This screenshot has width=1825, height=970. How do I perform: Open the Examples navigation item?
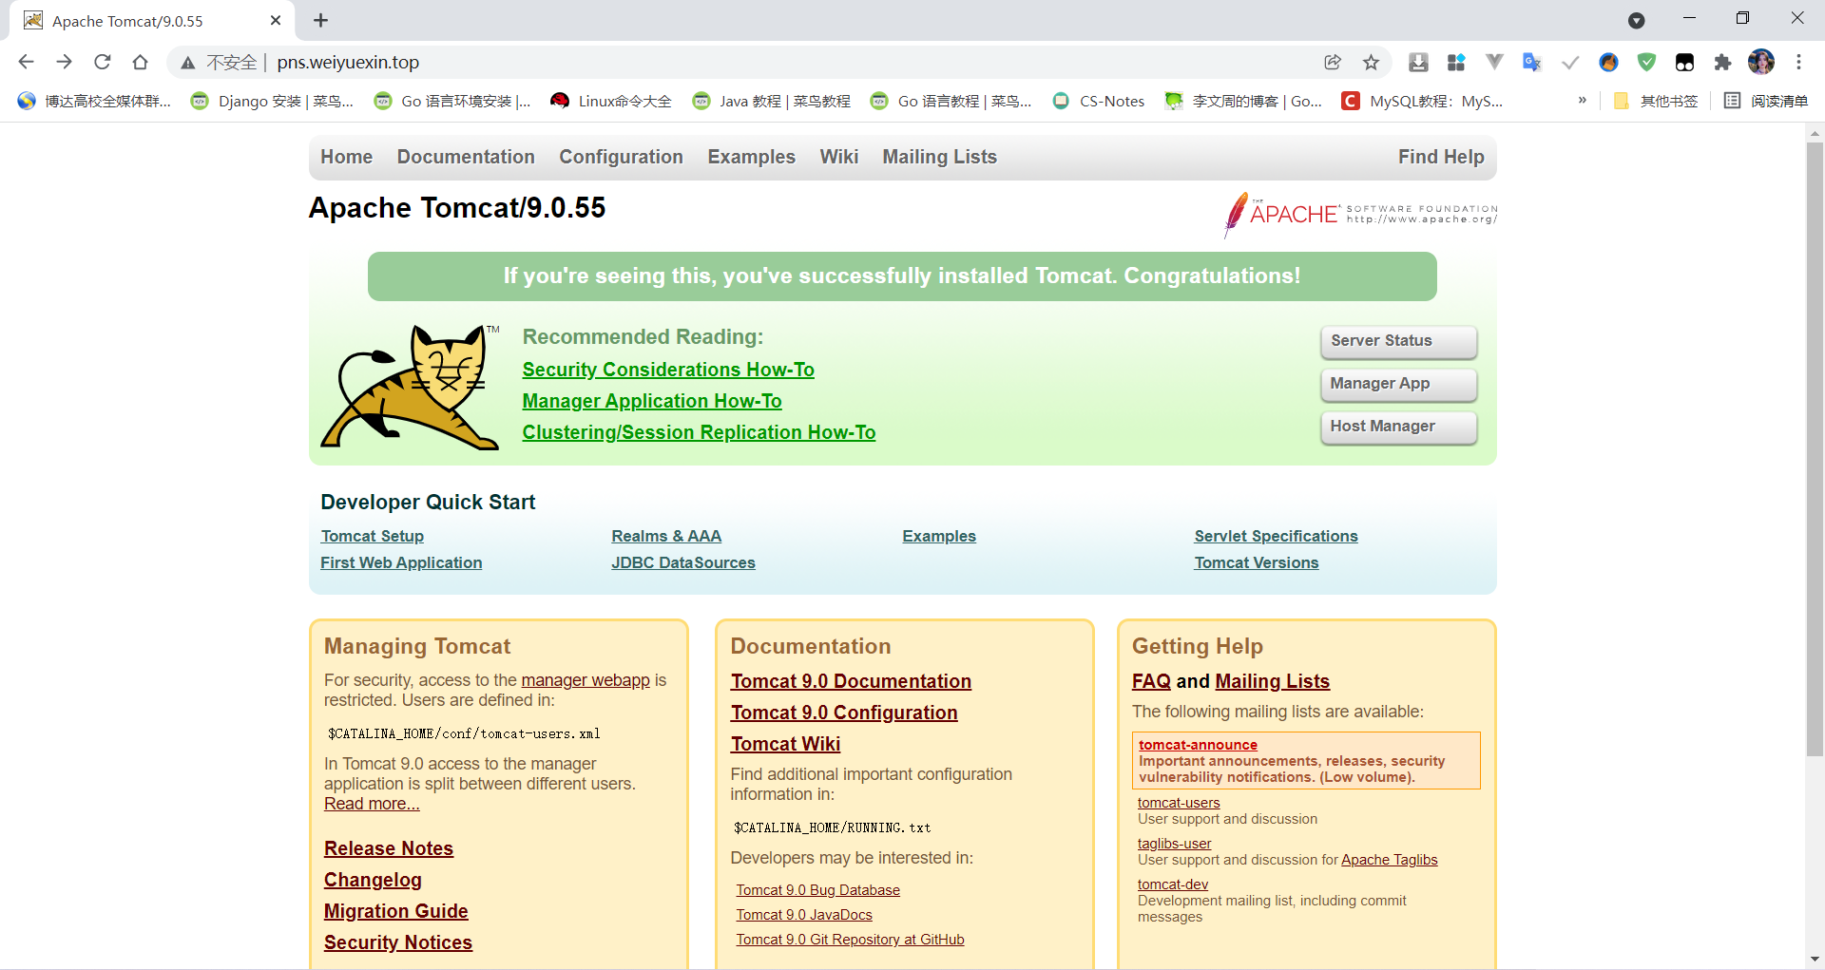click(751, 157)
